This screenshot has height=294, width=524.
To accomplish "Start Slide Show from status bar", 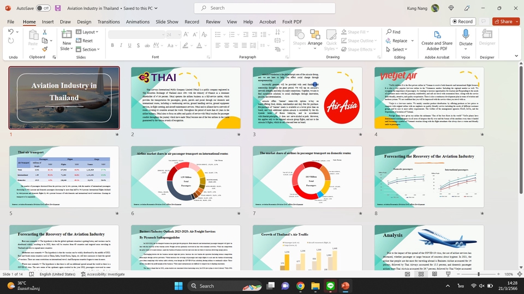I will [x=448, y=274].
